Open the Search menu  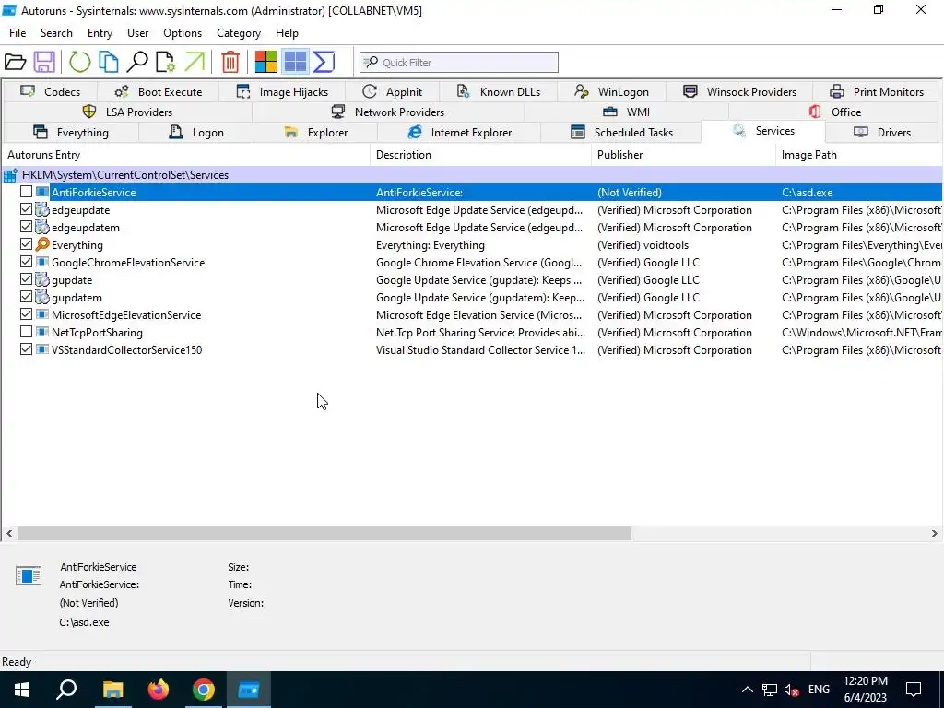[x=56, y=33]
